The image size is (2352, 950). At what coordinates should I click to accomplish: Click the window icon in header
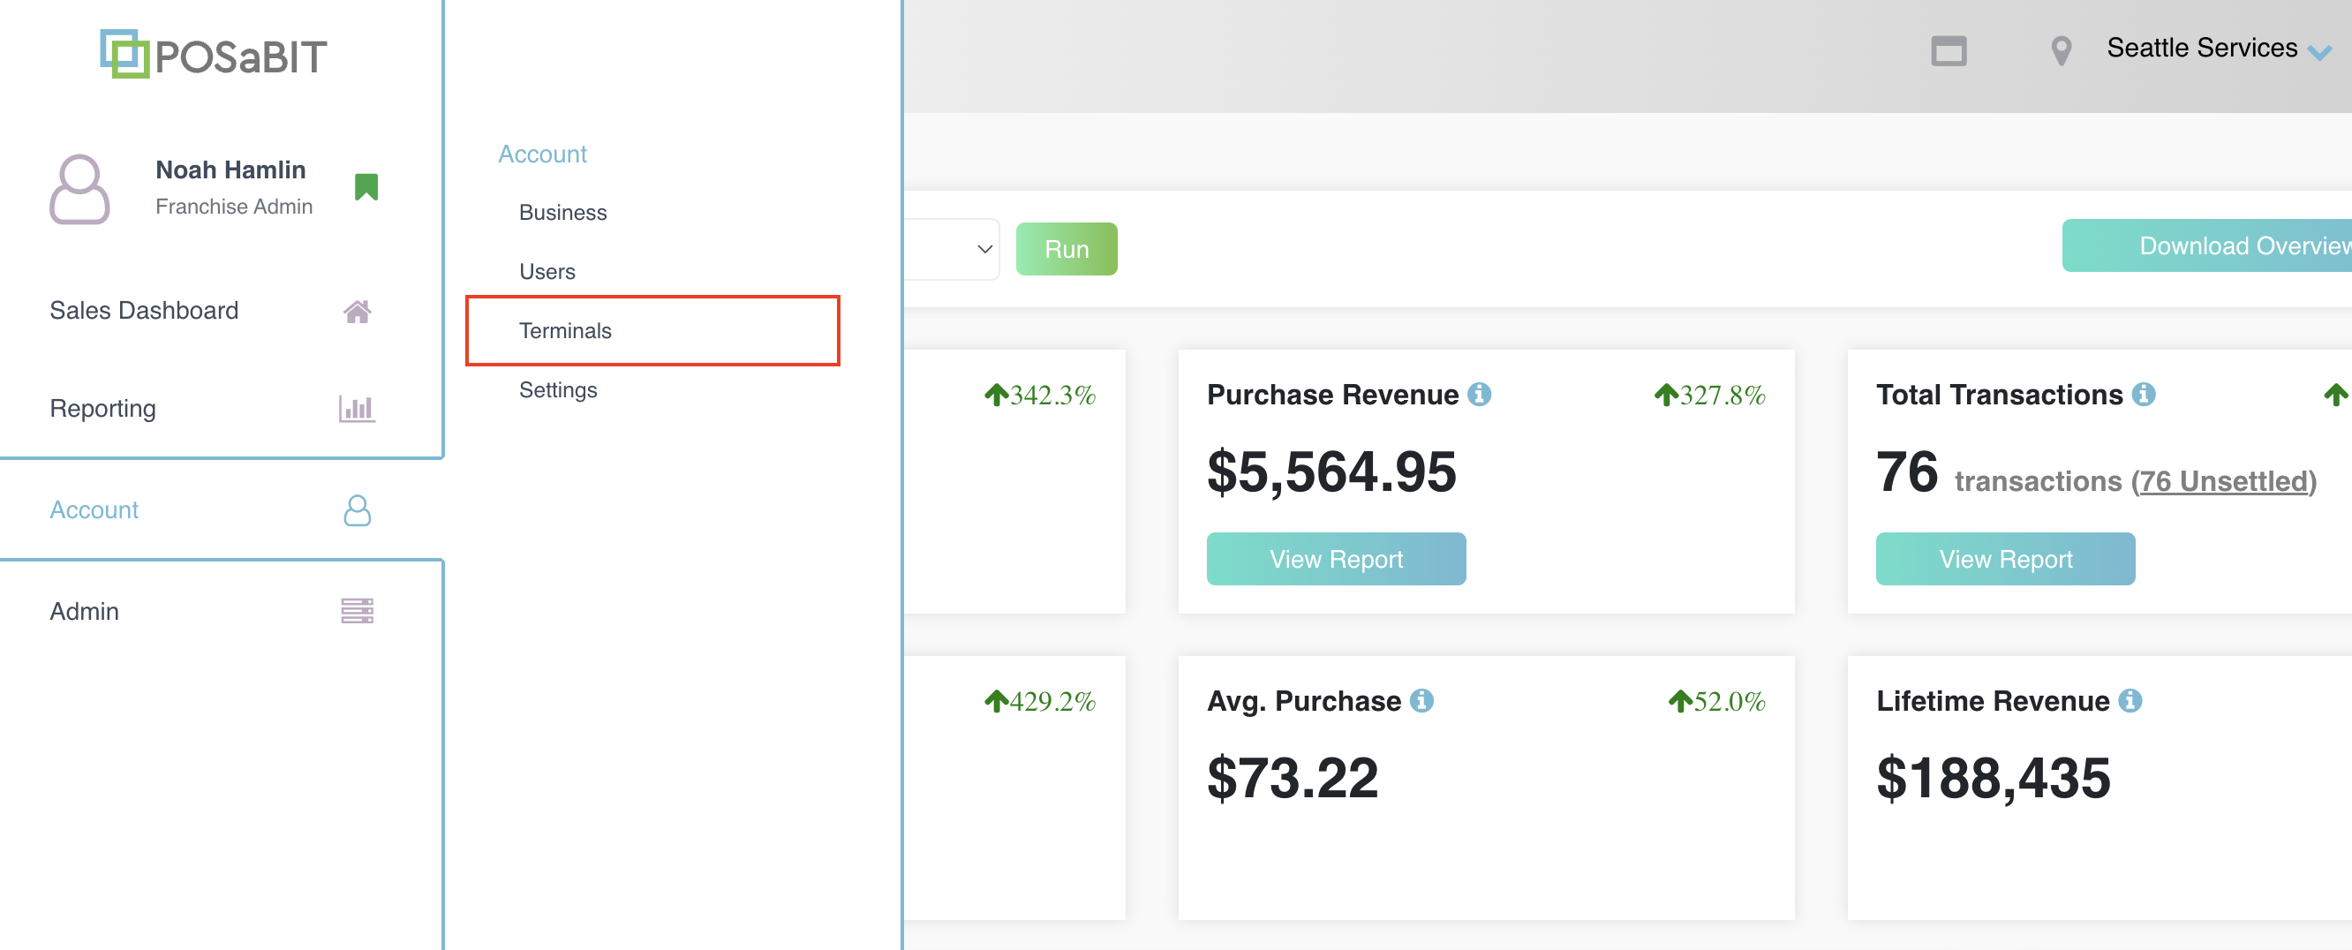[x=1949, y=50]
